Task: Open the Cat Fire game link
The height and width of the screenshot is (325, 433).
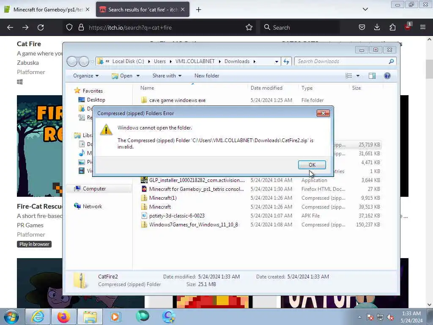Action: tap(29, 44)
